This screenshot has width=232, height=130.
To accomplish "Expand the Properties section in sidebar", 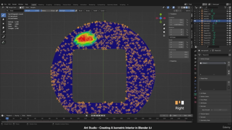I will tap(173, 61).
